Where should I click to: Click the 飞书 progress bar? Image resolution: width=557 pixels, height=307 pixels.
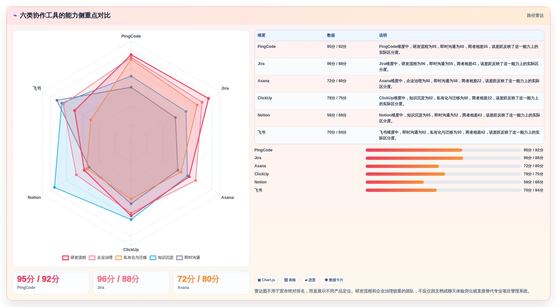click(x=443, y=190)
